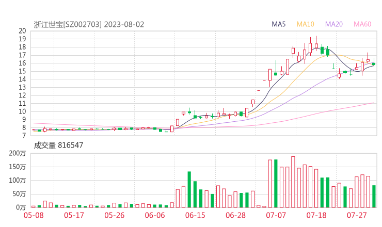Click the 05-17 date label

tap(74, 215)
